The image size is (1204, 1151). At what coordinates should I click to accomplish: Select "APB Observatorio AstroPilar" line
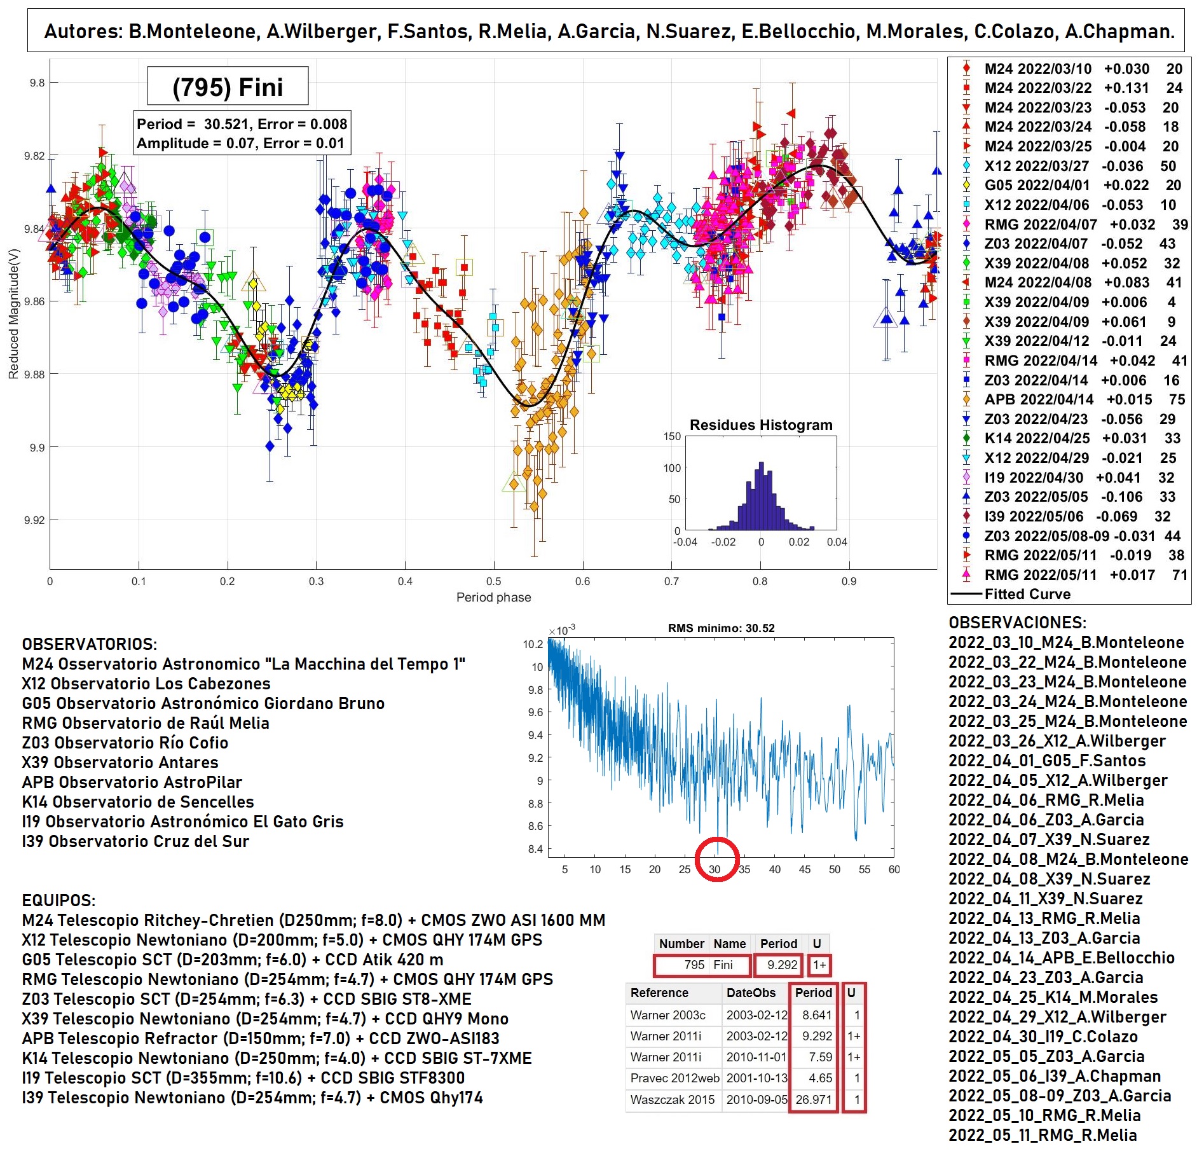132,782
